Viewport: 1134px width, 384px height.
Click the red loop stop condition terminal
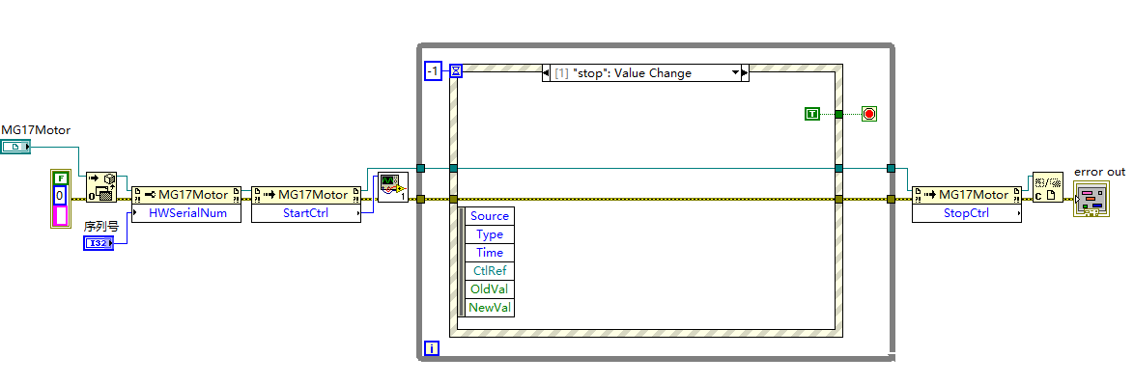pos(868,113)
